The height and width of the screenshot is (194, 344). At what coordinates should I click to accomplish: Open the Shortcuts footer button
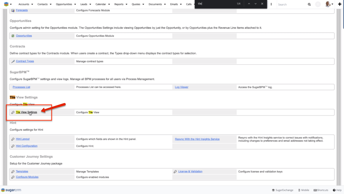coord(321,190)
